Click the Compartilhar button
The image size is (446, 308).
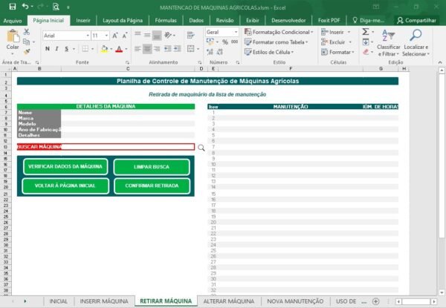tap(417, 21)
